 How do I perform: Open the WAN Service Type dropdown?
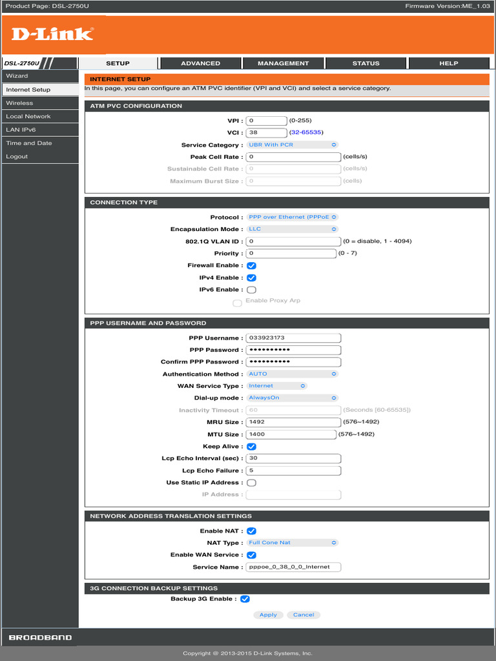[x=276, y=386]
